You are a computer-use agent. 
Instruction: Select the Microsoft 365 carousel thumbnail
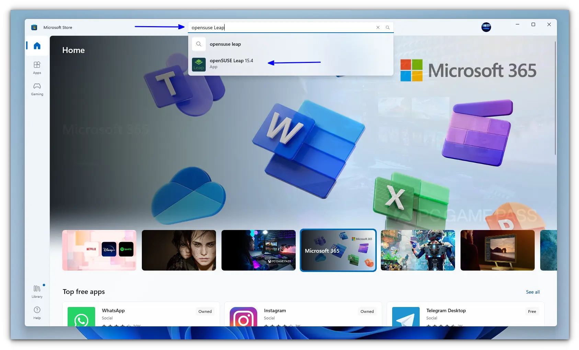338,250
